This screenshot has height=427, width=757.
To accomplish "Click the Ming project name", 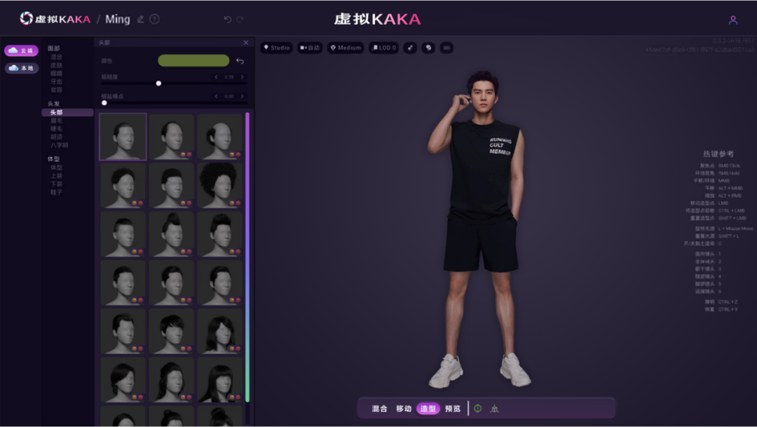I will coord(117,20).
